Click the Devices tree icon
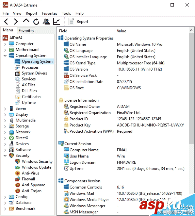The image size is (195, 216). (x=11, y=144)
